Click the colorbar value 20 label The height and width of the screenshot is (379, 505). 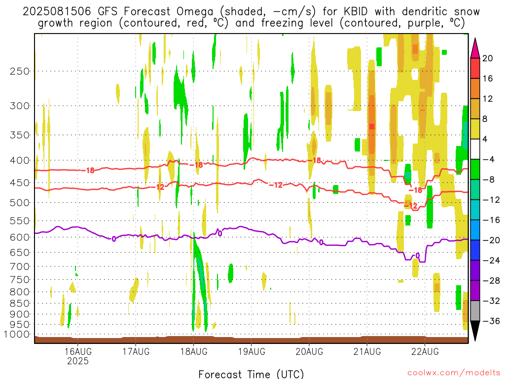[x=487, y=58]
